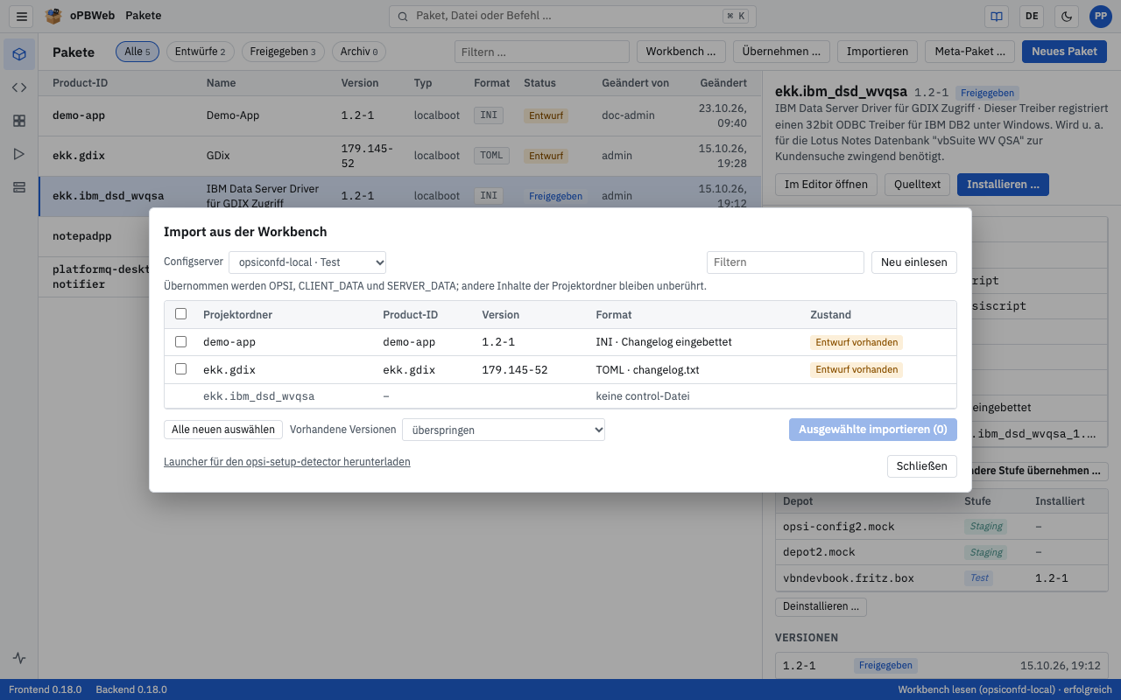The height and width of the screenshot is (700, 1121).
Task: Click Im Editor öffnen
Action: click(827, 185)
